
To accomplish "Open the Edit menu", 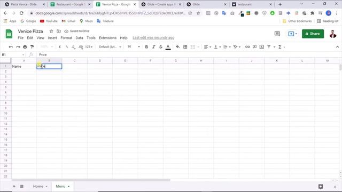I will click(30, 38).
